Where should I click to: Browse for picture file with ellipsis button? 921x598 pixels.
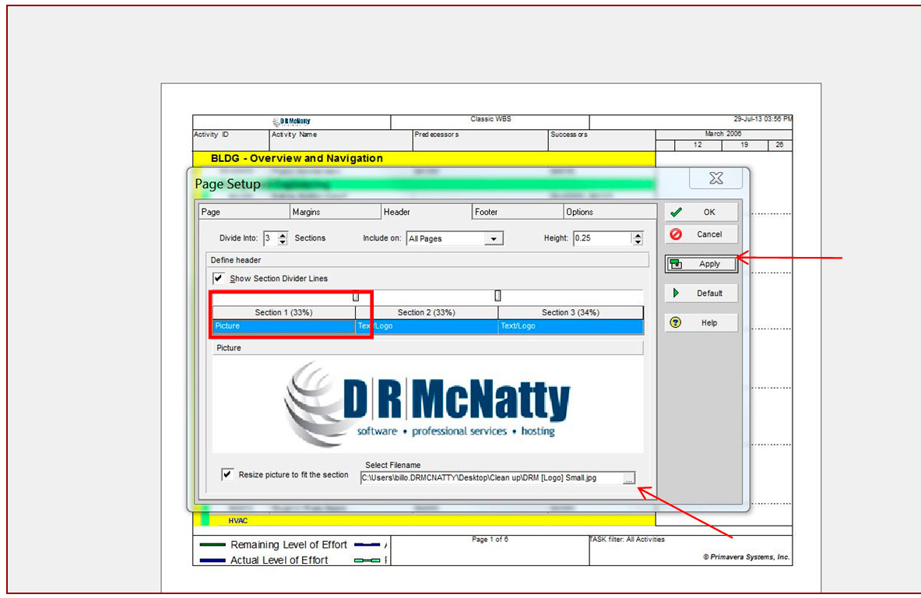628,478
